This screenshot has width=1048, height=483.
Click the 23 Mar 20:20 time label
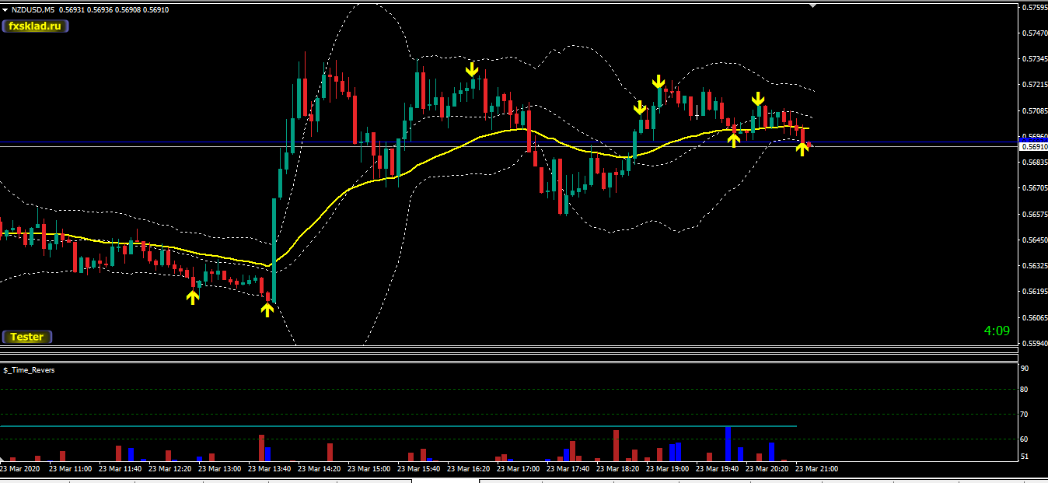tap(767, 469)
